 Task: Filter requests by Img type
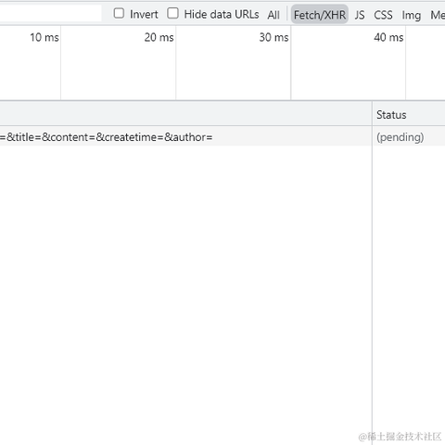coord(412,15)
